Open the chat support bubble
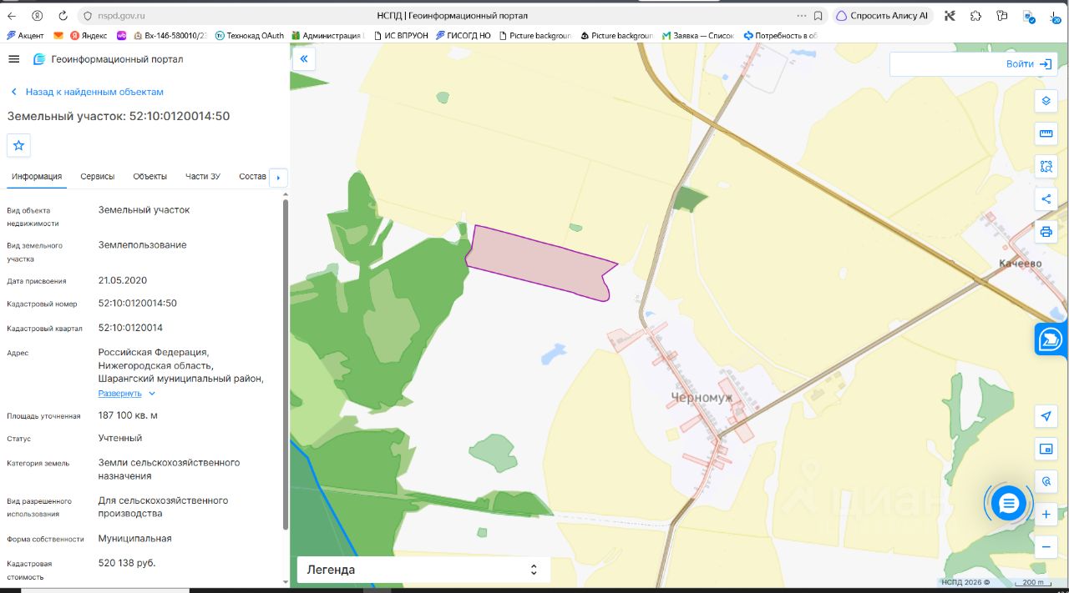This screenshot has width=1069, height=593. tap(1008, 503)
